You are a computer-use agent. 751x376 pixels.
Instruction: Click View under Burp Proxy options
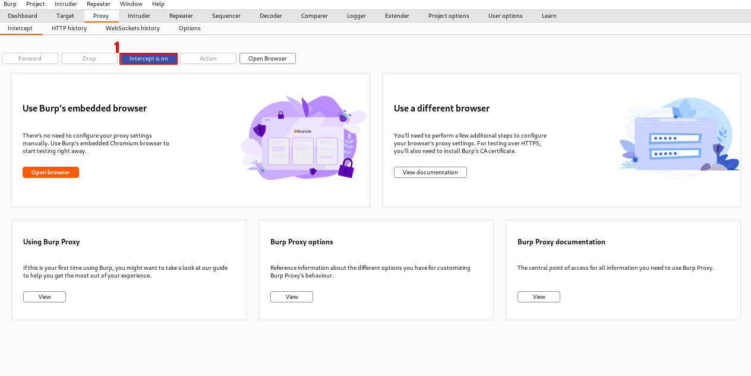[292, 297]
